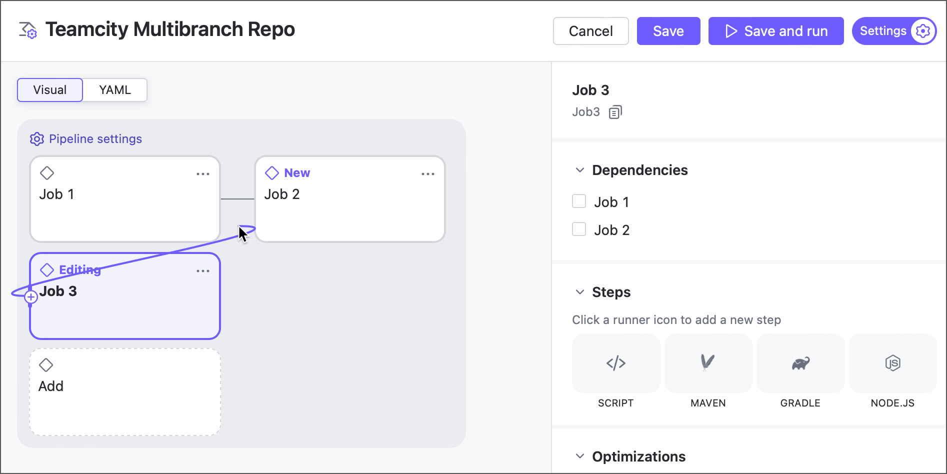Add a Gradle step runner
This screenshot has width=947, height=474.
tap(800, 363)
